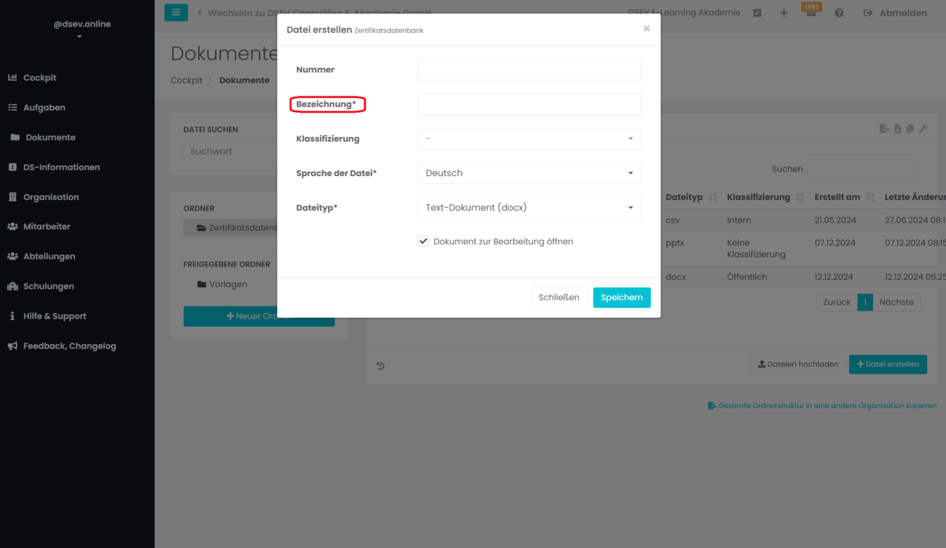The height and width of the screenshot is (548, 946).
Task: Click the edit pencil icon in header
Action: click(x=757, y=13)
